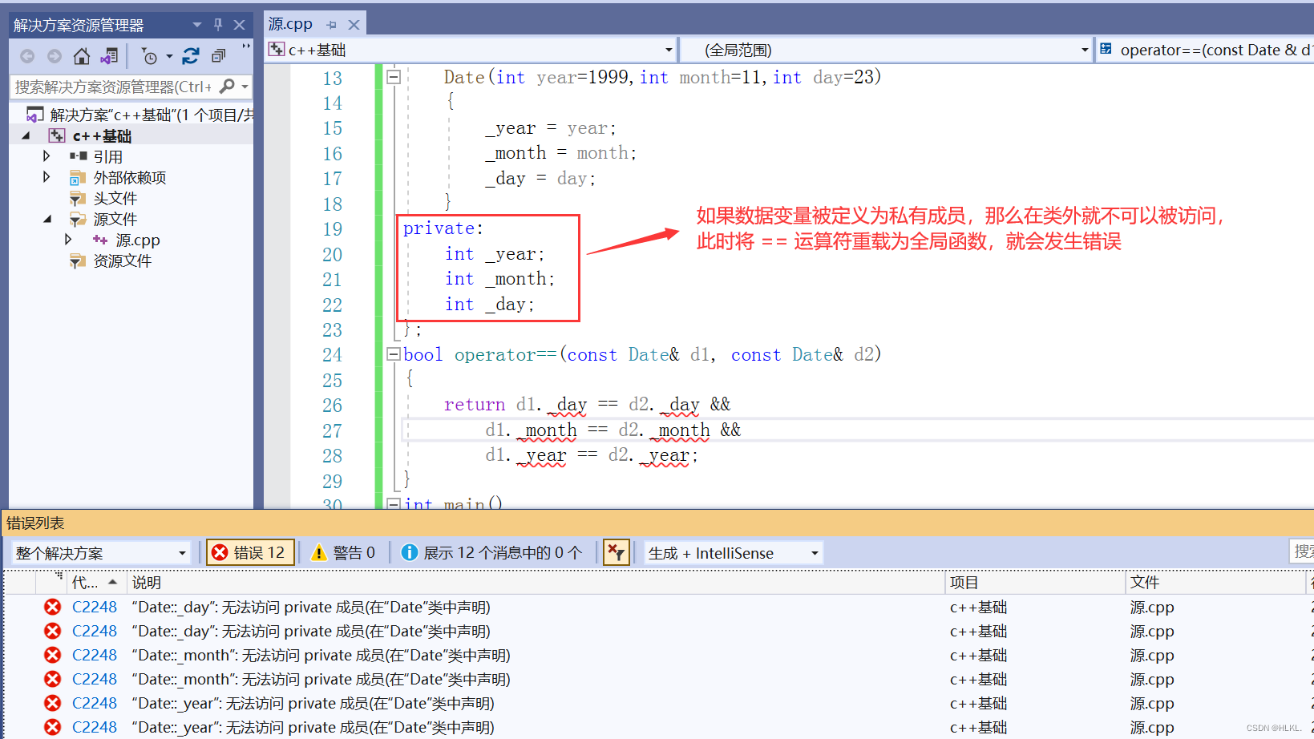Open the pending changes clock filter icon

[148, 56]
